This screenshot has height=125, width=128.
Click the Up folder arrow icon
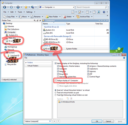pyautogui.click(x=18, y=7)
